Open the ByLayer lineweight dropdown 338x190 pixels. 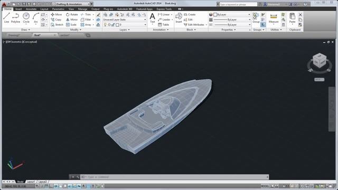[232, 20]
